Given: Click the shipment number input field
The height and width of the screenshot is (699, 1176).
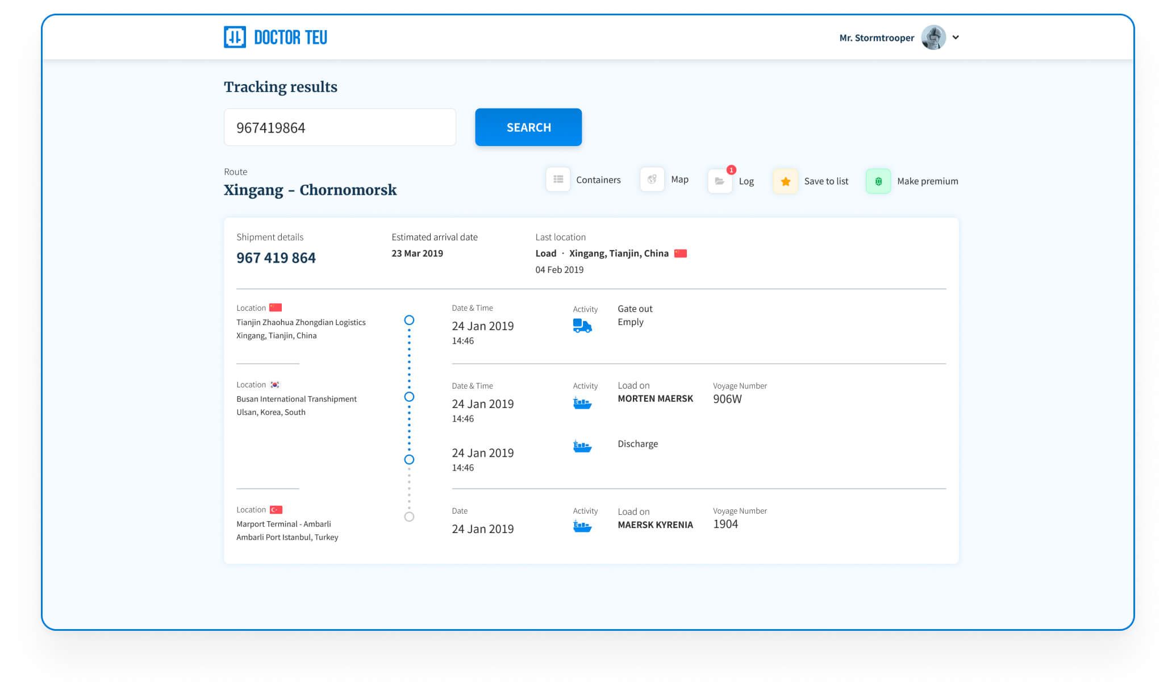Looking at the screenshot, I should pos(340,127).
